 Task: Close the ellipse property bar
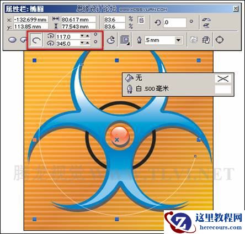(236, 9)
